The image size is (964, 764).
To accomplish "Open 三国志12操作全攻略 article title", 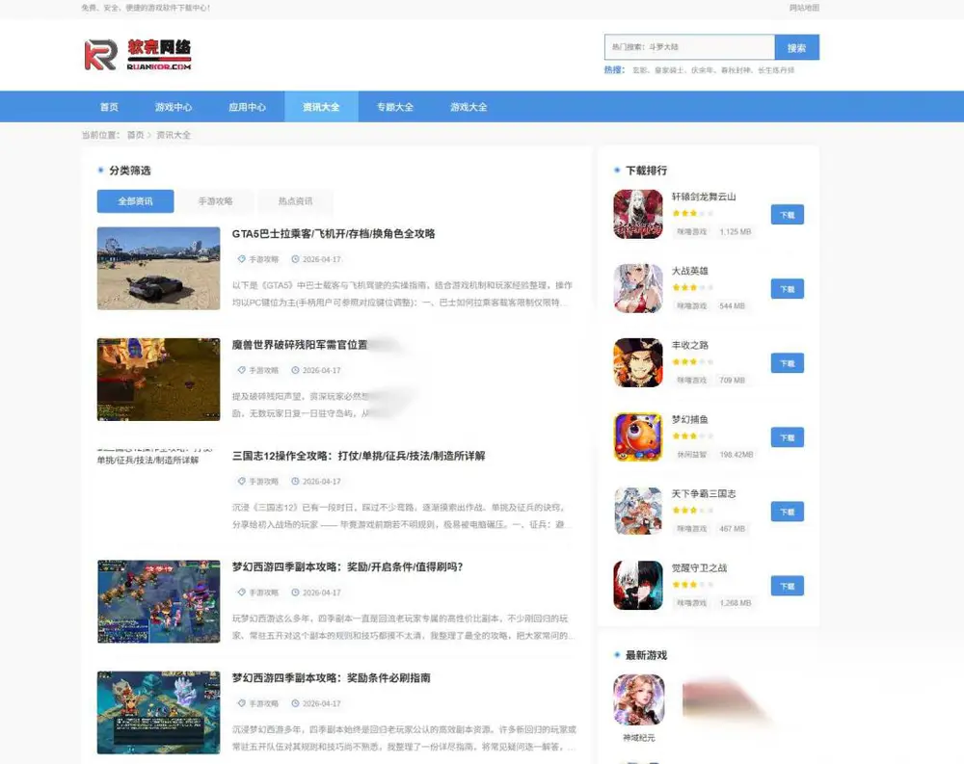I will point(359,456).
